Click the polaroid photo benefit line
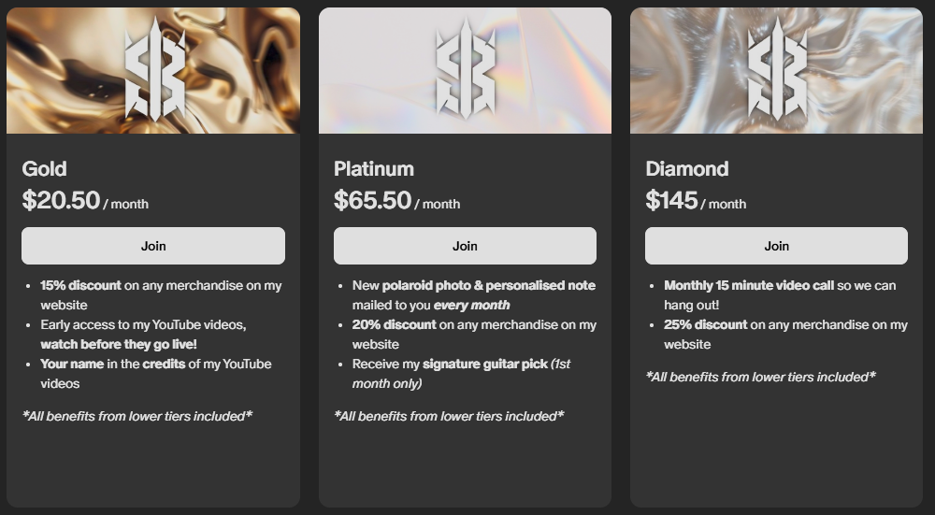Image resolution: width=935 pixels, height=515 pixels. [473, 295]
